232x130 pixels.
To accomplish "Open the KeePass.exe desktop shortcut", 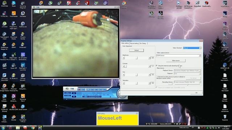I will tap(23, 25).
